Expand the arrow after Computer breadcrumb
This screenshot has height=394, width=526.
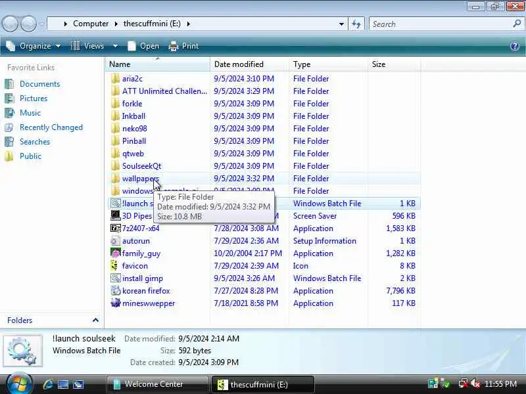pyautogui.click(x=116, y=24)
